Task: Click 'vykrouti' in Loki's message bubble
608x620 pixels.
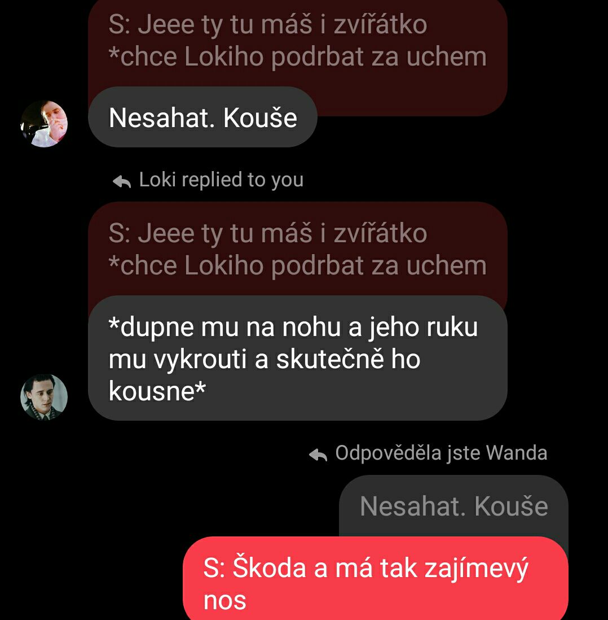Action: 200,360
